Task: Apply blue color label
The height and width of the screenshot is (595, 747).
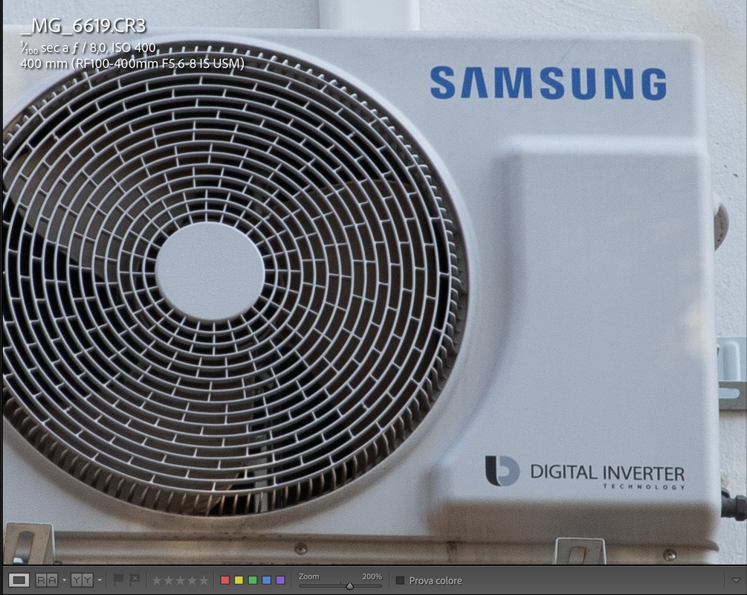Action: (267, 580)
